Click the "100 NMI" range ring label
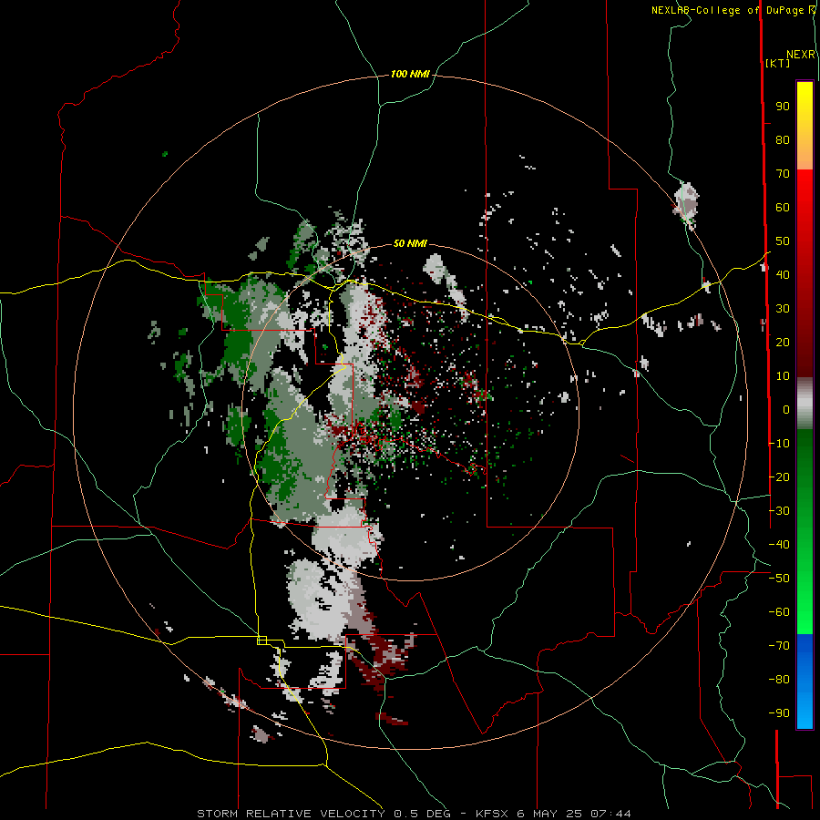Screen dimensions: 820x820 (410, 75)
